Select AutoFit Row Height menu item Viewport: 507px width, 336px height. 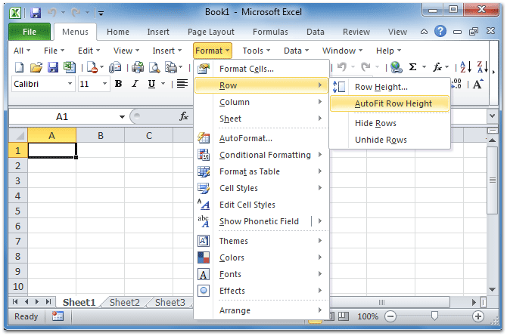tap(393, 103)
